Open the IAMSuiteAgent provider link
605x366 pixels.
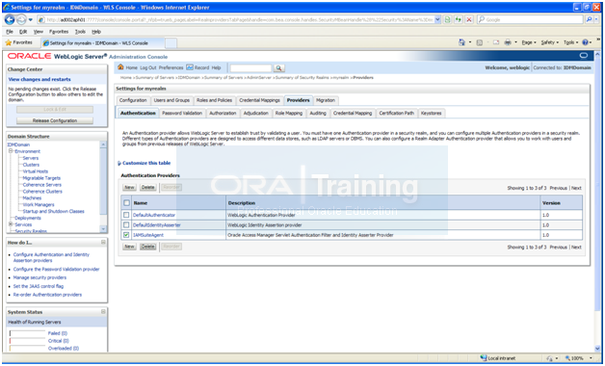[x=148, y=235]
